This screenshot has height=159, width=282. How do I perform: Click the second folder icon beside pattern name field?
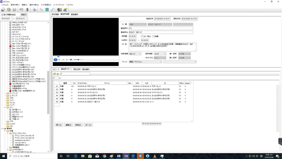click(x=58, y=74)
